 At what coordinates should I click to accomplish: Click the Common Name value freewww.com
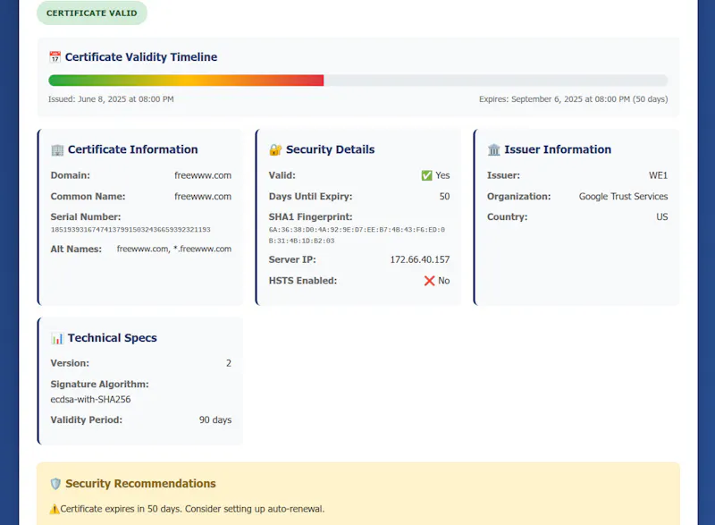click(x=203, y=197)
